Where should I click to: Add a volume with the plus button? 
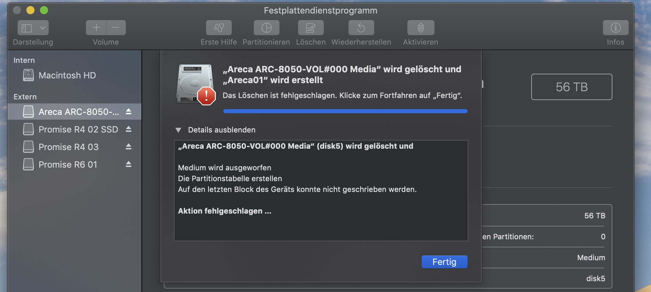pyautogui.click(x=96, y=28)
